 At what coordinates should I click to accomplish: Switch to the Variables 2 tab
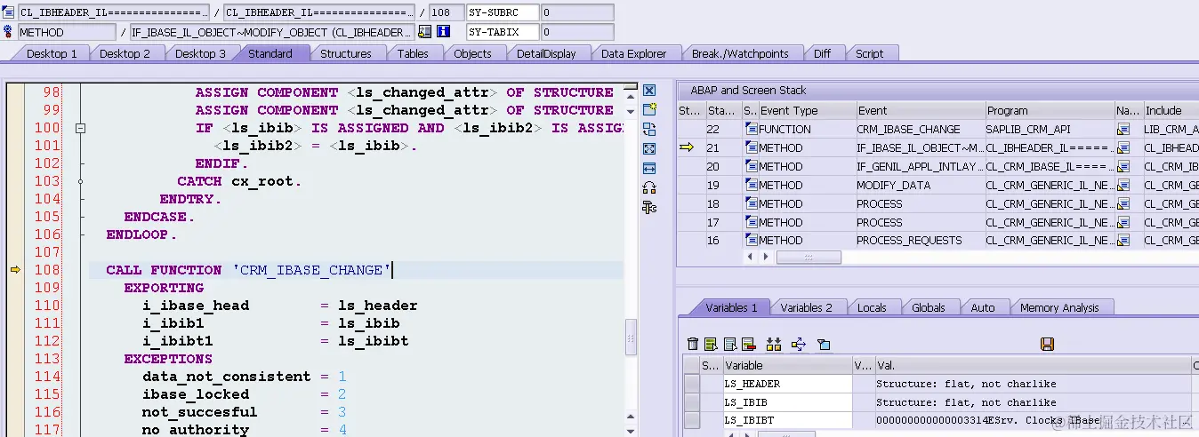(807, 307)
